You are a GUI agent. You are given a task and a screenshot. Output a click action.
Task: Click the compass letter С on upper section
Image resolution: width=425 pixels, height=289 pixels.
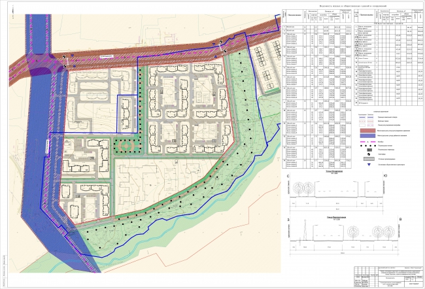point(288,177)
